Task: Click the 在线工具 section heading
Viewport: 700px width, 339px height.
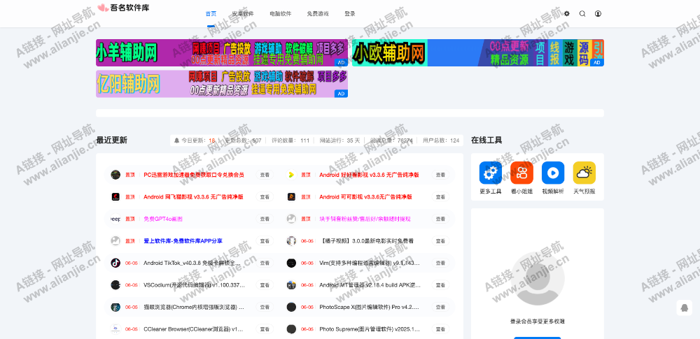Action: pyautogui.click(x=486, y=140)
